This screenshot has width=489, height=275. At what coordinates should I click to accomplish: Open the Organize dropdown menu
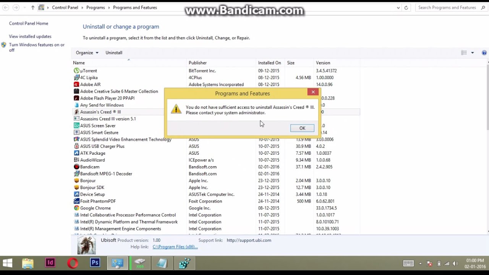click(x=87, y=53)
